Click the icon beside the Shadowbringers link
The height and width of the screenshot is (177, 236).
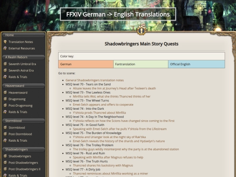5,156
